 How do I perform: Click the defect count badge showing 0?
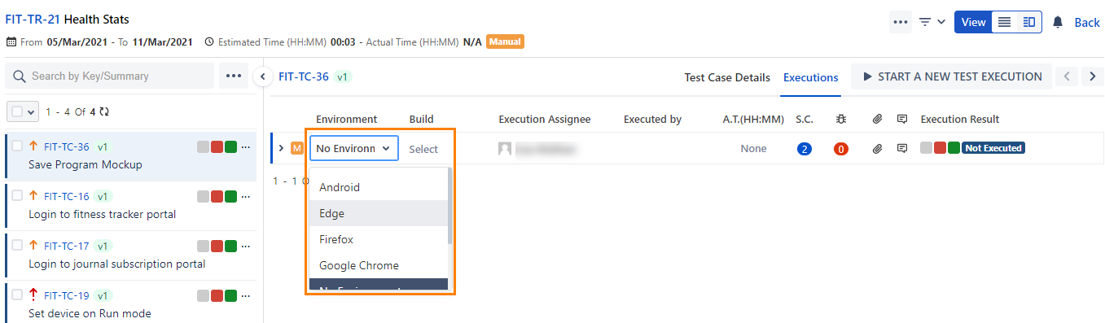[841, 149]
